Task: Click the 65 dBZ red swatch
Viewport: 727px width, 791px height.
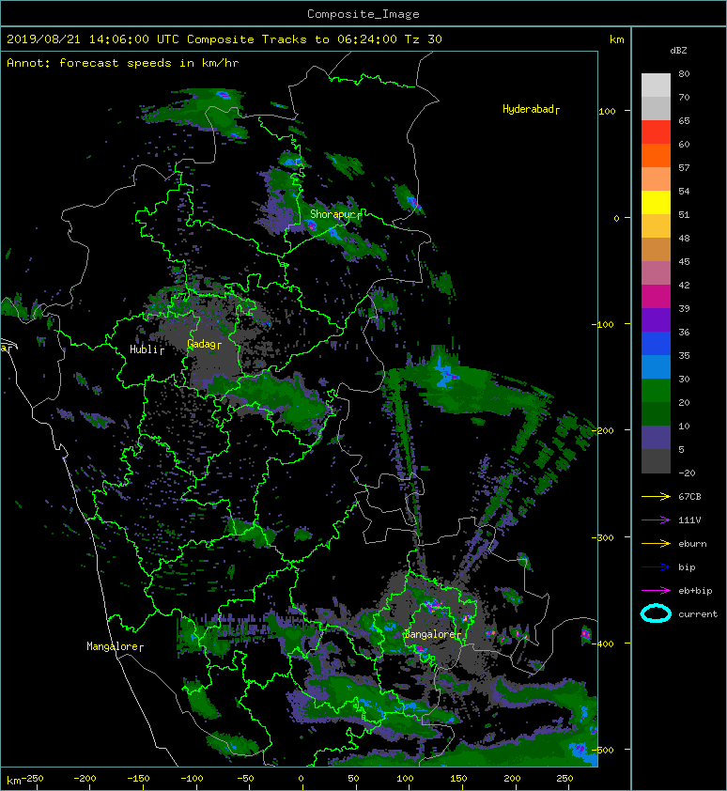Action: [656, 132]
